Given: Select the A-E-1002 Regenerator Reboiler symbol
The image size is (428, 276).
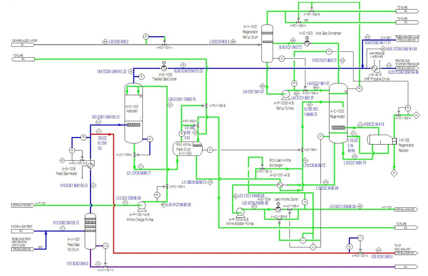Looking at the screenshot, I should tap(382, 140).
